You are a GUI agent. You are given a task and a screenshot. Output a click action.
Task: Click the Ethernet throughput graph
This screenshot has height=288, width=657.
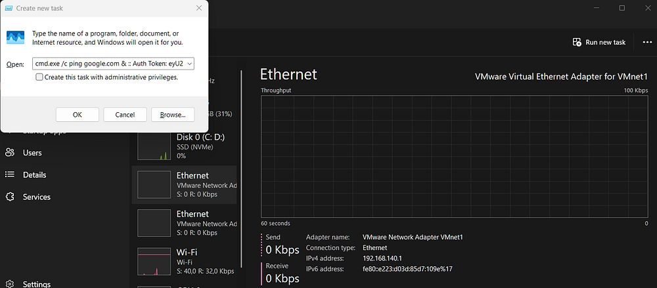point(455,156)
